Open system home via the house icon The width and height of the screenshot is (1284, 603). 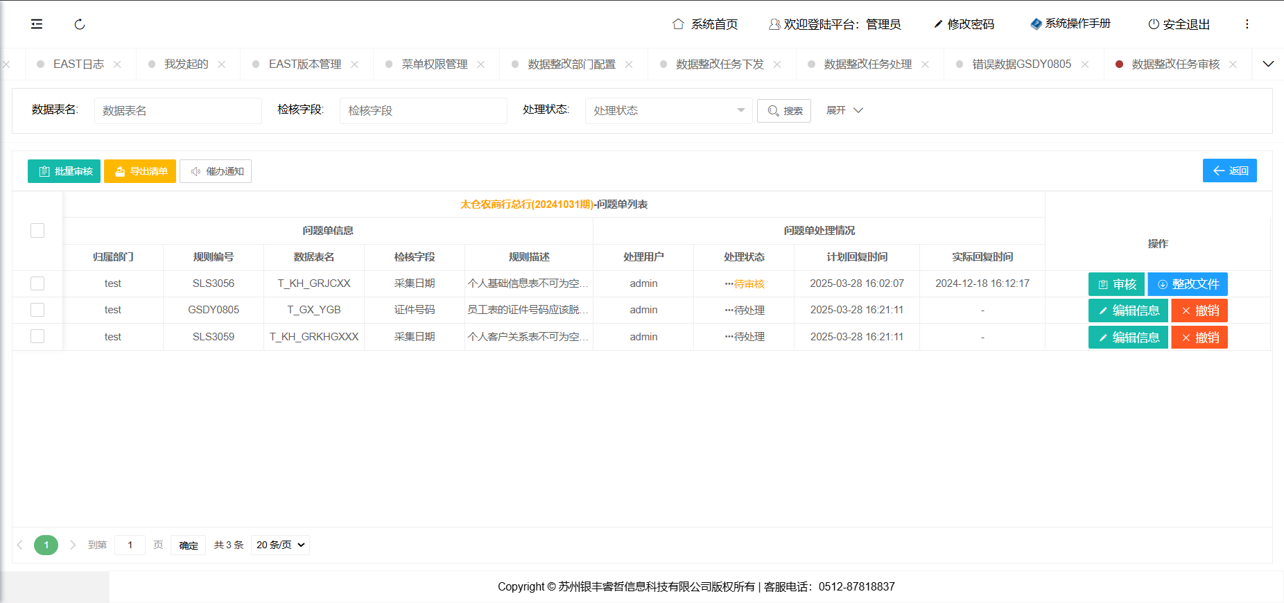pos(678,24)
